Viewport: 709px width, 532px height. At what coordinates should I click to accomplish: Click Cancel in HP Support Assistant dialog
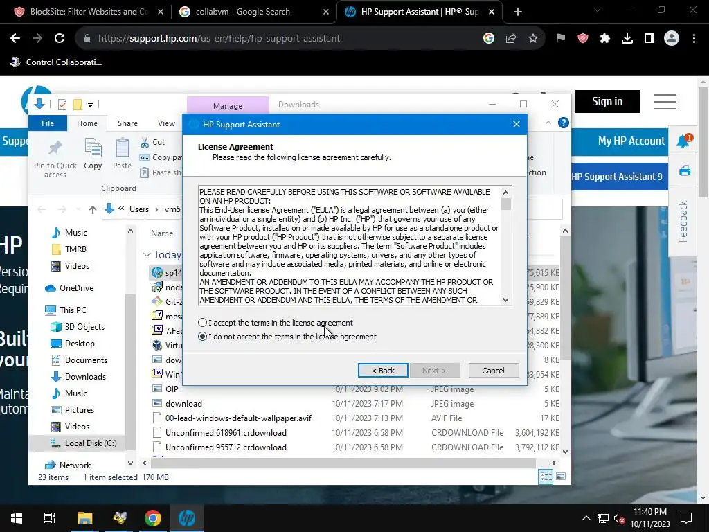point(493,371)
